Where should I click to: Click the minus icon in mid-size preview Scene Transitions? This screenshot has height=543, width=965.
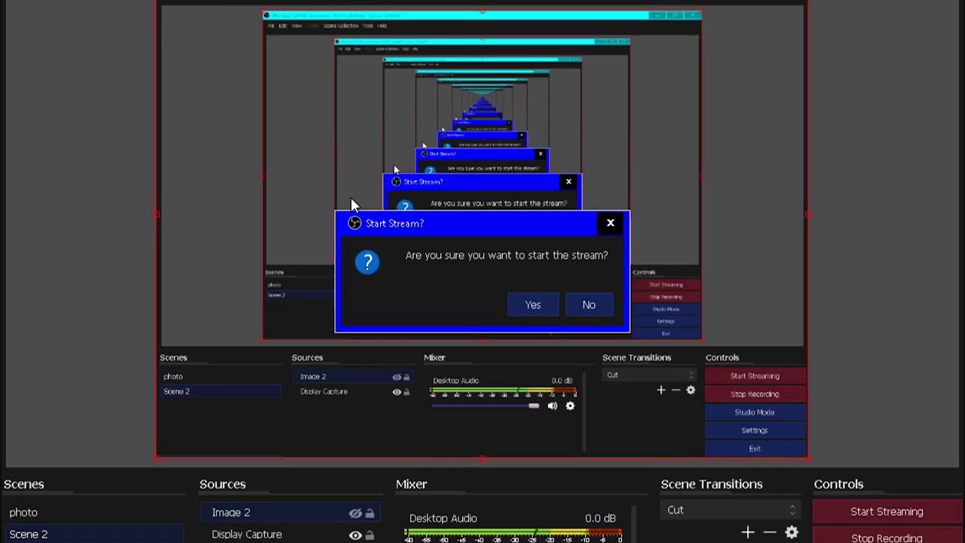tap(675, 390)
